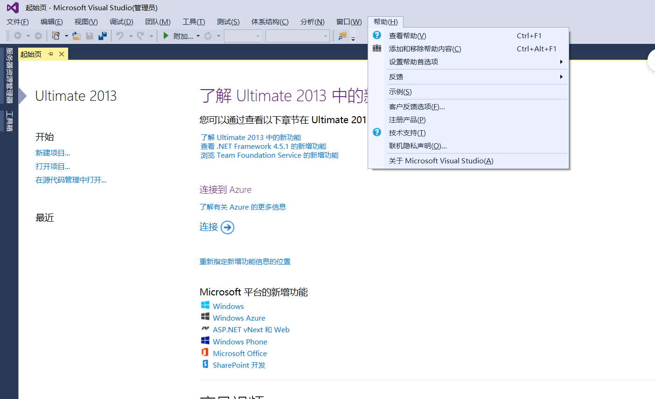This screenshot has height=399, width=655.
Task: Open the 窗口(W) menu
Action: point(349,22)
